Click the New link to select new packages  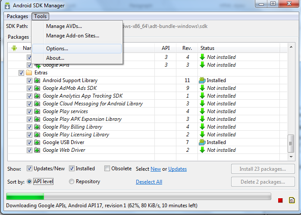(156, 169)
